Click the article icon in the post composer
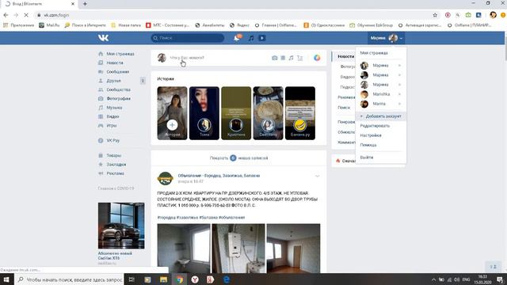Viewport: 507px width, 285px height. [300, 58]
